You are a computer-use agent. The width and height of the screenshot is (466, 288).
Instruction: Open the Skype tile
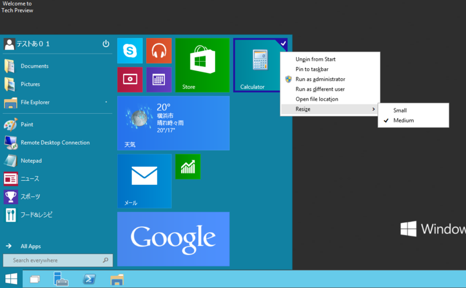tap(130, 51)
